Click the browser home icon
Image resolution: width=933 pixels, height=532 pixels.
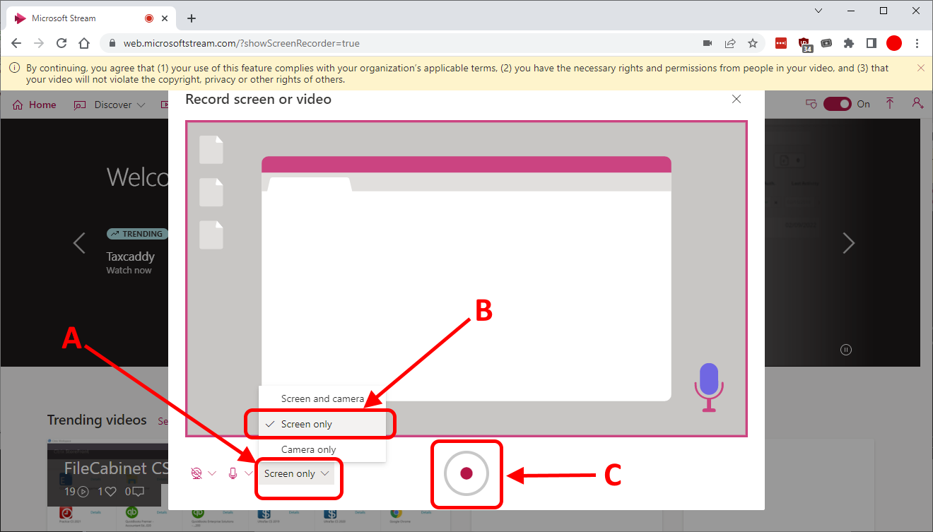click(x=84, y=43)
